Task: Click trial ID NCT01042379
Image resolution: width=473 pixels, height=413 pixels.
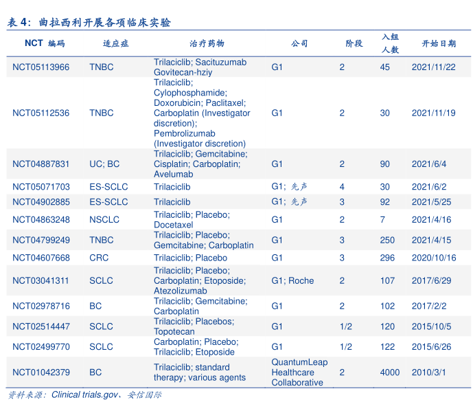Action: [41, 372]
